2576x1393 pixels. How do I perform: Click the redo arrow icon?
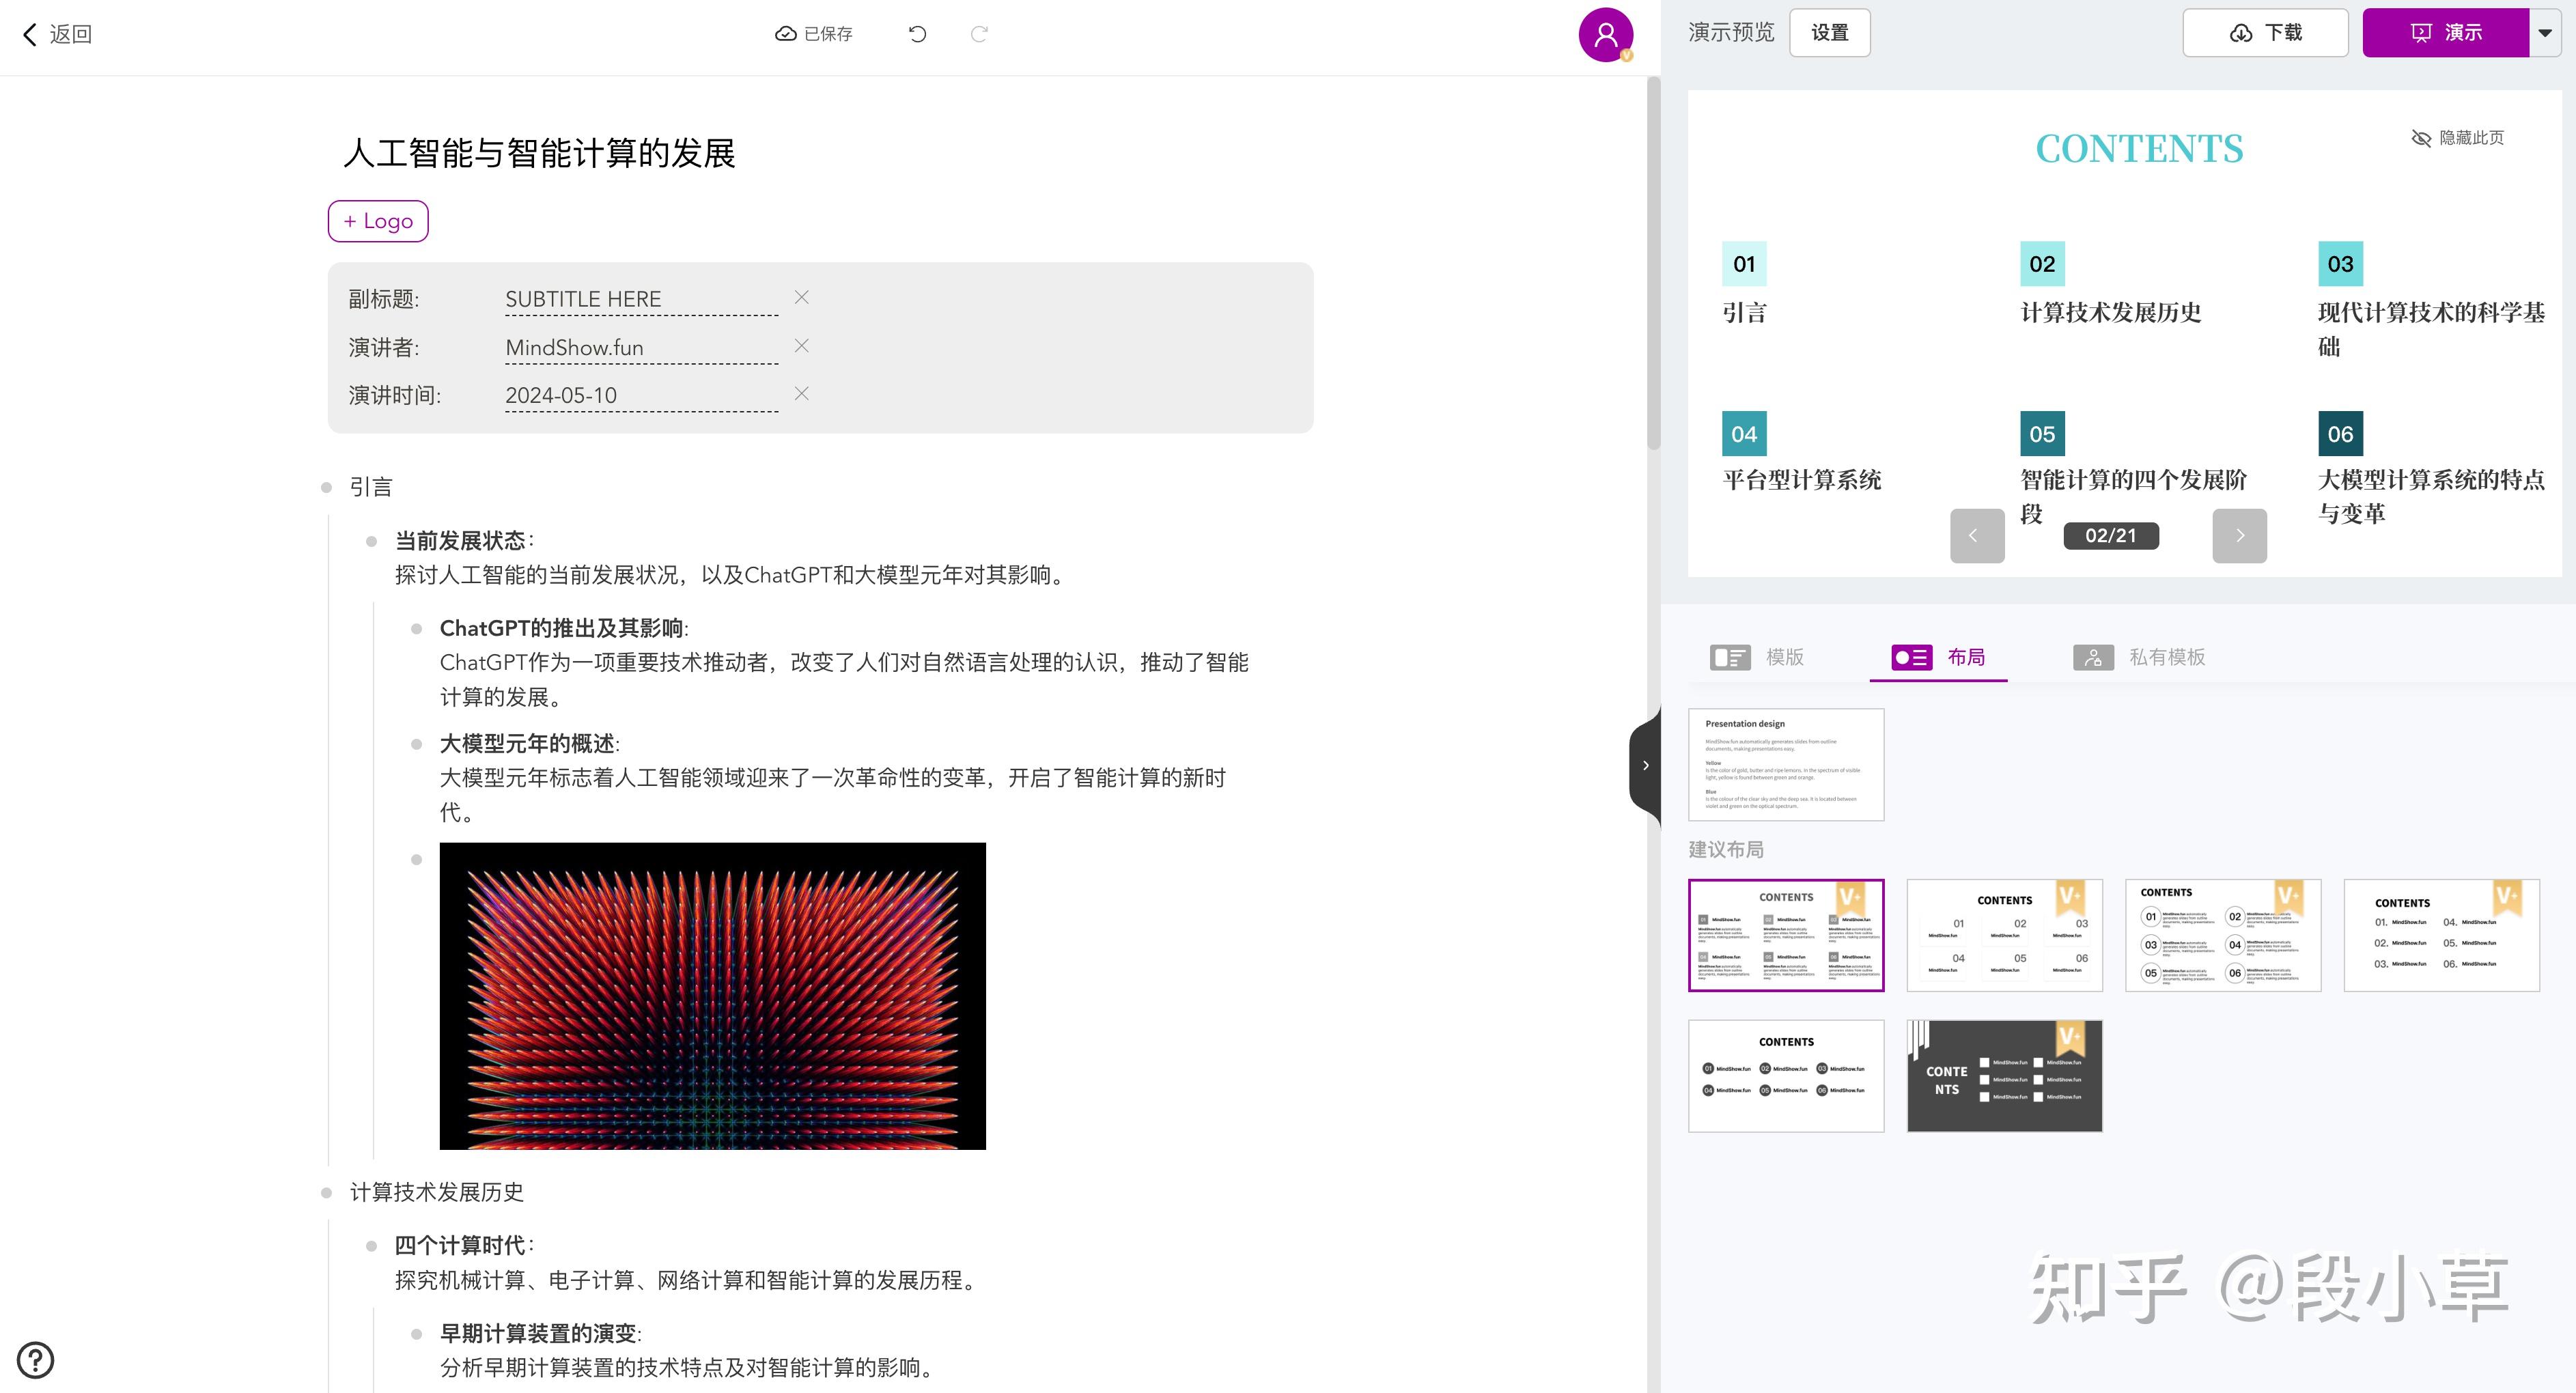(x=979, y=34)
